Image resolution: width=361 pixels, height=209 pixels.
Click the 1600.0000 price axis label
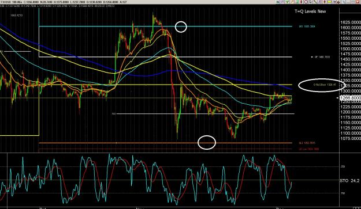(350, 28)
